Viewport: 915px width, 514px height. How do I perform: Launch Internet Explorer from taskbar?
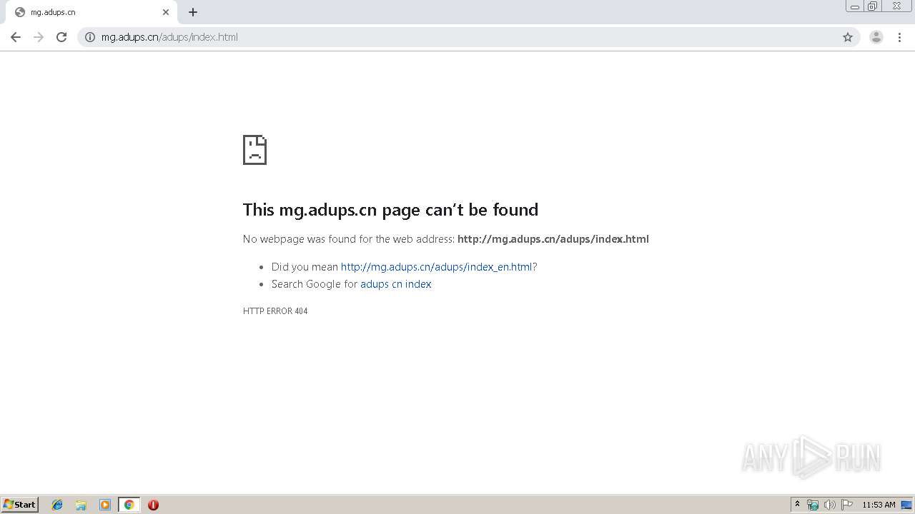[57, 505]
